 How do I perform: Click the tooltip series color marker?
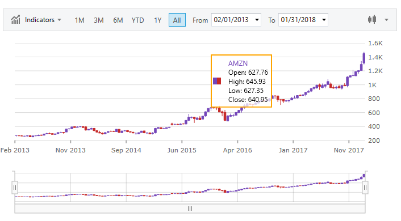pos(217,81)
